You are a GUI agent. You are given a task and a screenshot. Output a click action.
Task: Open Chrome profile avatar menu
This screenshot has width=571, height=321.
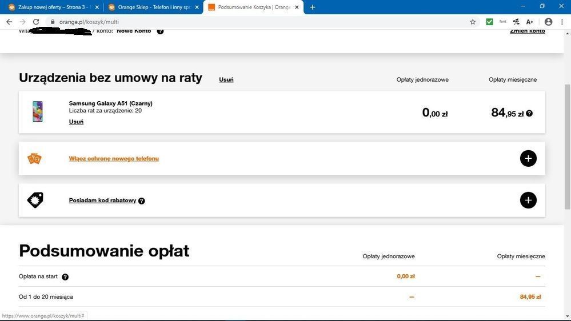pos(548,22)
